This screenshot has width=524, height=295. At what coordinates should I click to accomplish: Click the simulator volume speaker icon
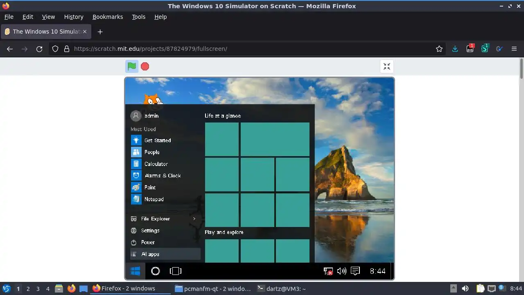[x=341, y=271]
